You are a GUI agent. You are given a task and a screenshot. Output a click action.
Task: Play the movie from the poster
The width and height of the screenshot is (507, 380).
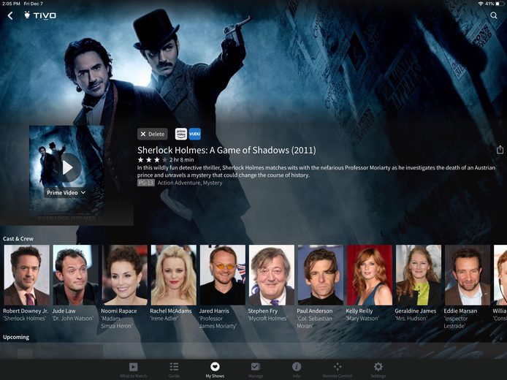(x=67, y=167)
